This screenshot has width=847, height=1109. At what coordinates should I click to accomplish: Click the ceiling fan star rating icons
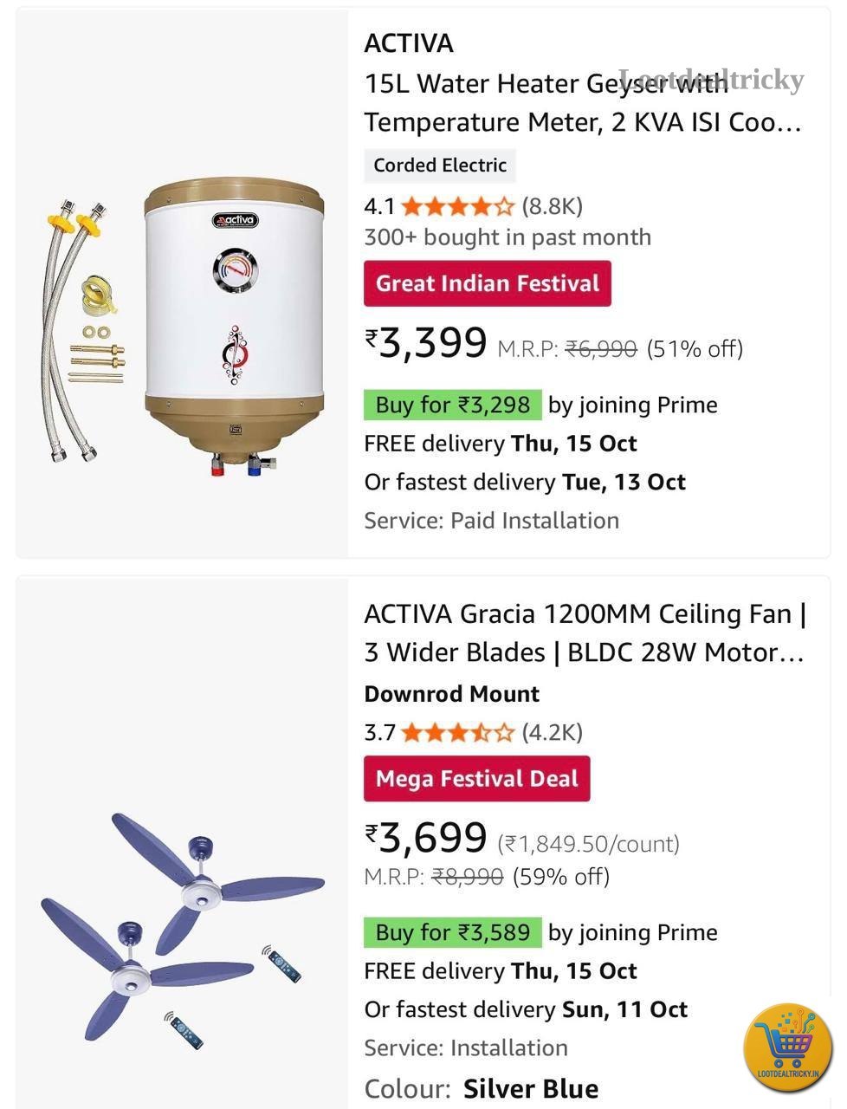(x=458, y=733)
